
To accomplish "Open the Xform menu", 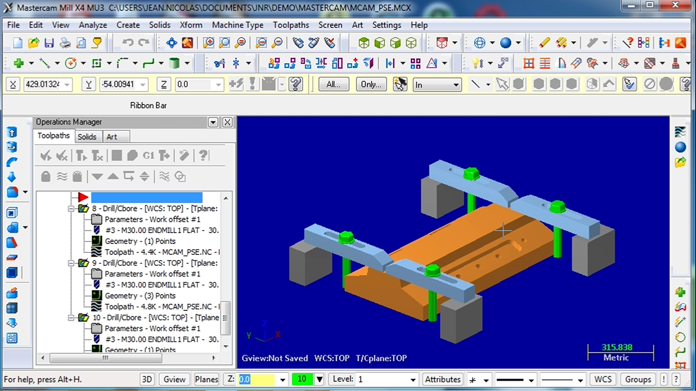I will [191, 25].
